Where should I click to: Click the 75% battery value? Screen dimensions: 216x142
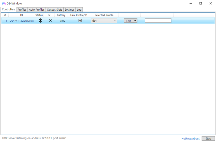point(62,20)
